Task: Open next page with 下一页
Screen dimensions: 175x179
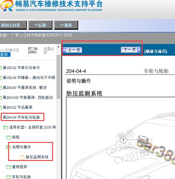Action: (131, 50)
